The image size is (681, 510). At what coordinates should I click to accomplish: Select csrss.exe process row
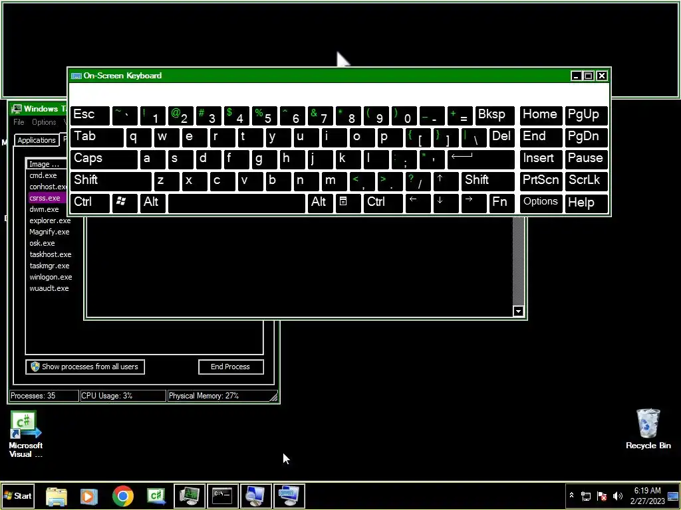47,198
